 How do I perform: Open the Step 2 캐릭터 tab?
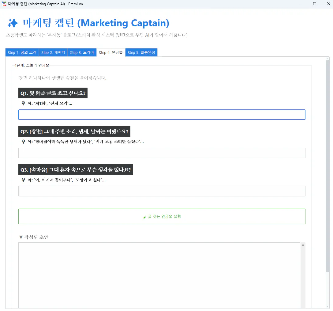click(x=53, y=52)
